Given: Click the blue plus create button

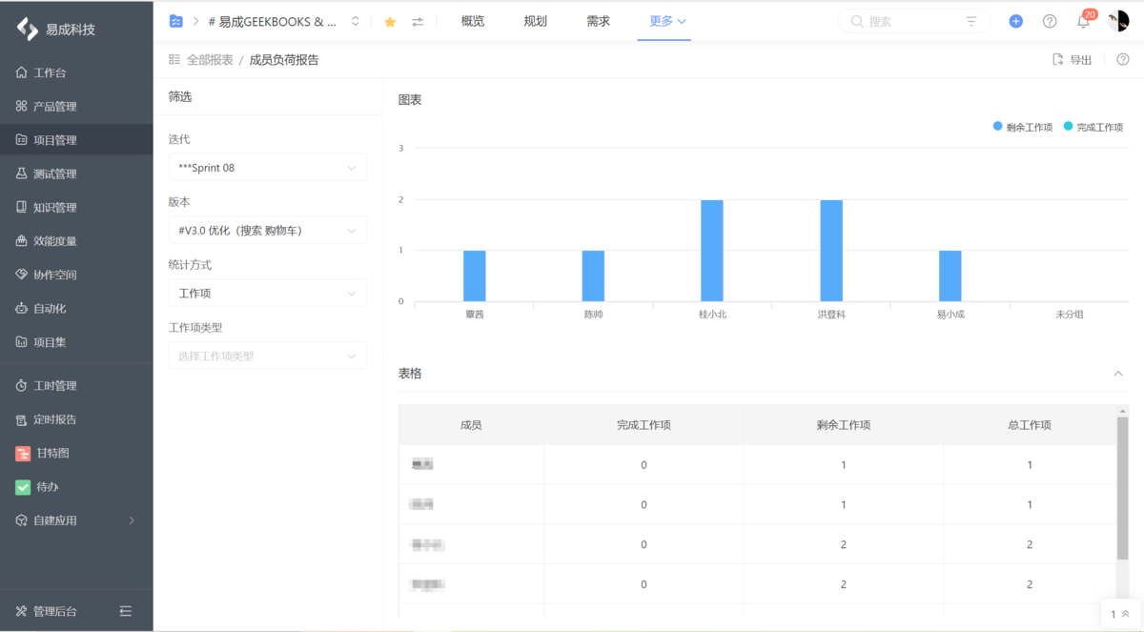Looking at the screenshot, I should pos(1014,20).
